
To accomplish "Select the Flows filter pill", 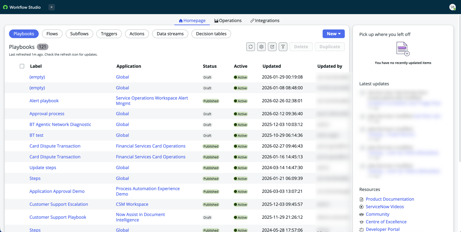I will [52, 34].
